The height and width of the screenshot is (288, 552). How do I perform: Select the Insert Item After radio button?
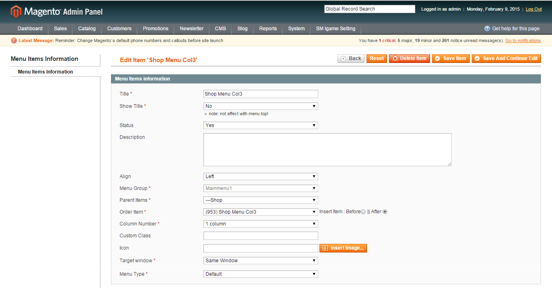(385, 212)
